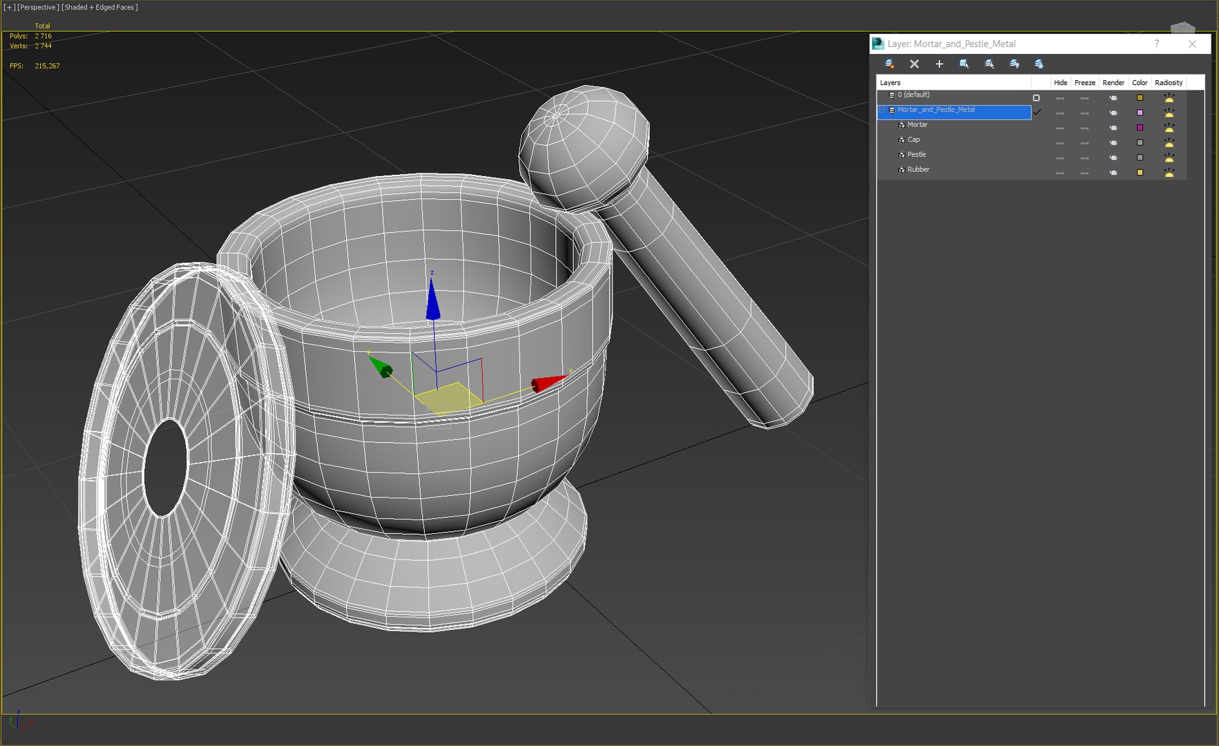Image resolution: width=1219 pixels, height=746 pixels.
Task: Toggle Radiosity icon for Rubber object
Action: [1169, 173]
